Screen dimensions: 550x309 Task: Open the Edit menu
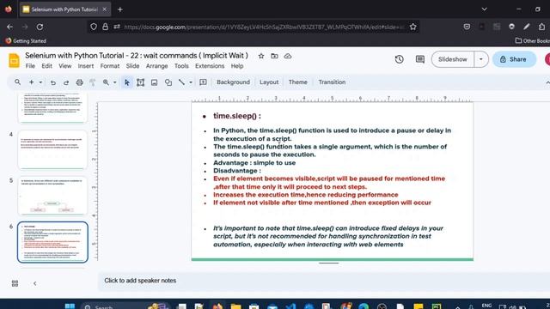[46, 66]
